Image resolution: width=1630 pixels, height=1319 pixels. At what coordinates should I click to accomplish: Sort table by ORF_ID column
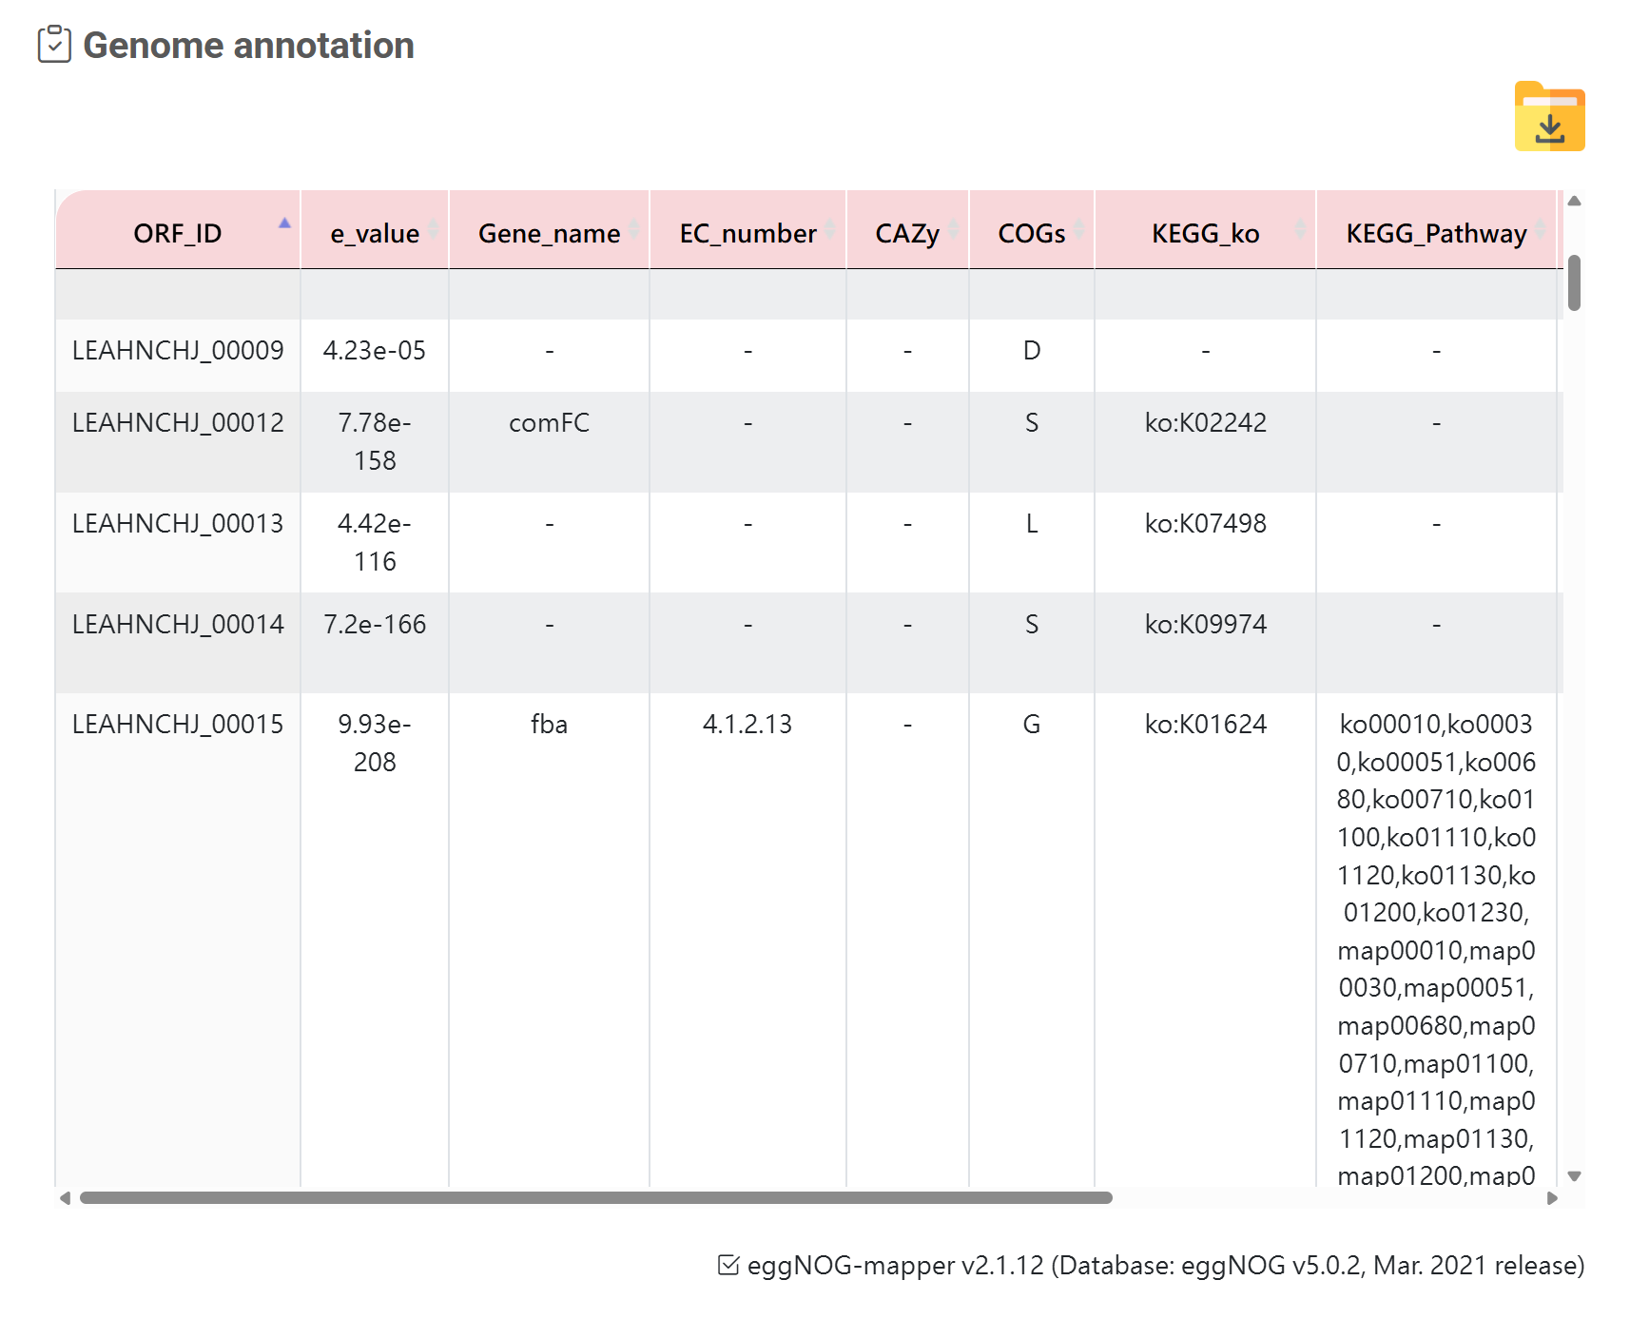pos(178,233)
